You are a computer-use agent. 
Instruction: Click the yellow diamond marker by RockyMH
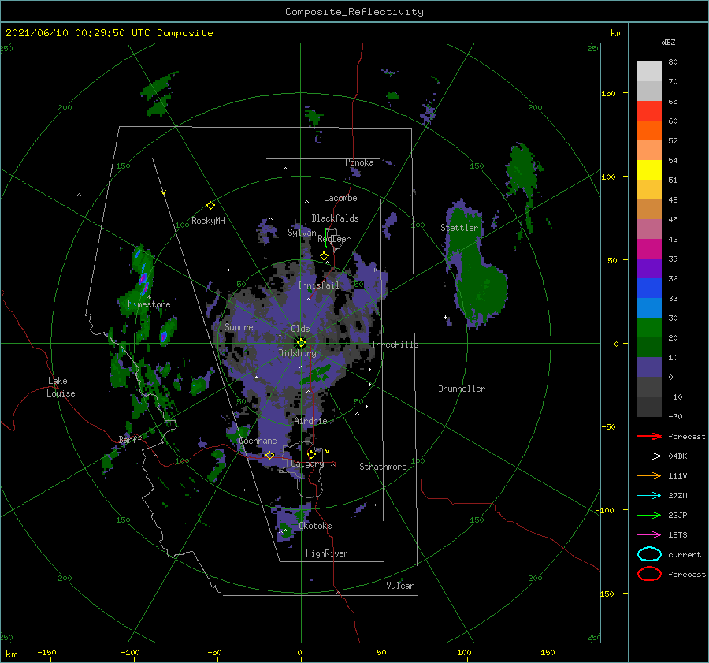coord(210,206)
